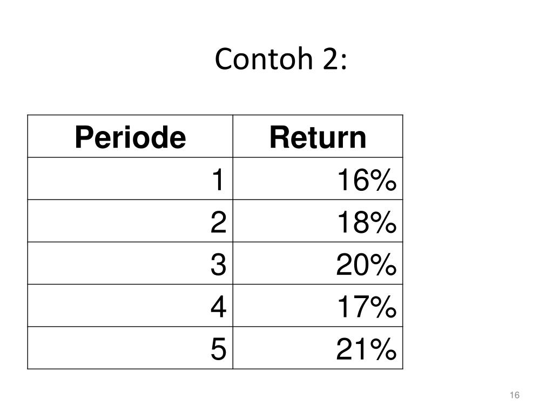The height and width of the screenshot is (414, 553).
Task: Click the Periode 1 cell
Action: tap(130, 178)
